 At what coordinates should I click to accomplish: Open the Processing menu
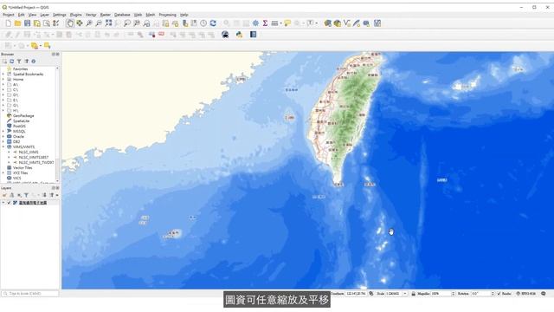point(167,15)
